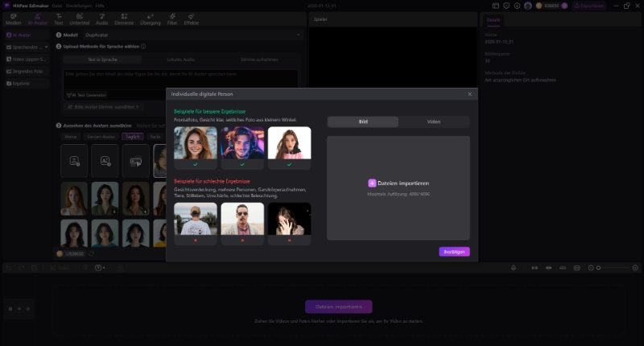Open the Medien toolbar icon

pyautogui.click(x=13, y=19)
